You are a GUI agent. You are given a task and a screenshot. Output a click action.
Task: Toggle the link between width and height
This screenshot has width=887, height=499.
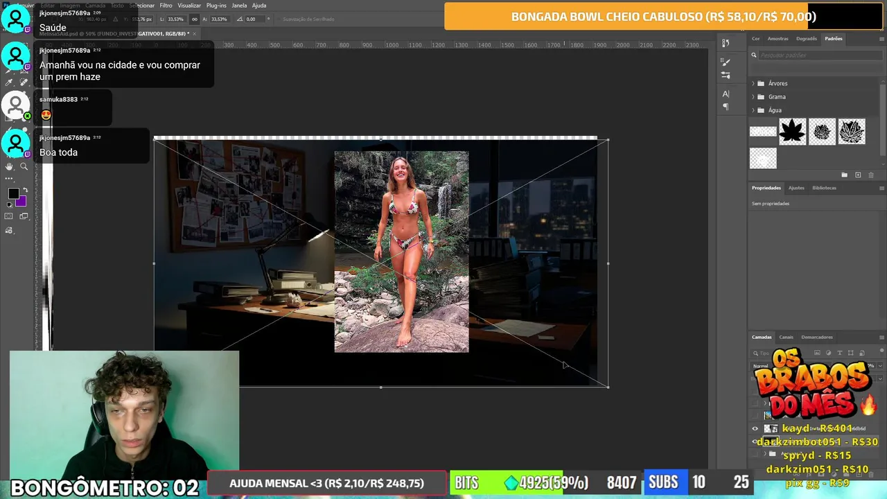(x=194, y=19)
